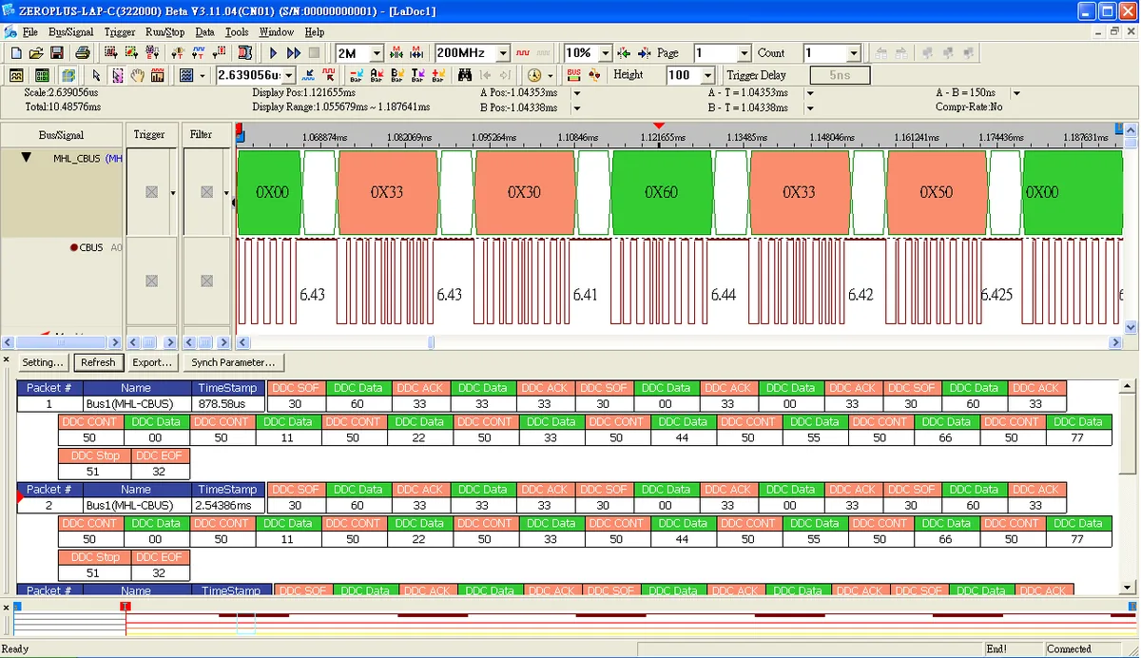Open a file with the folder icon

[x=36, y=53]
